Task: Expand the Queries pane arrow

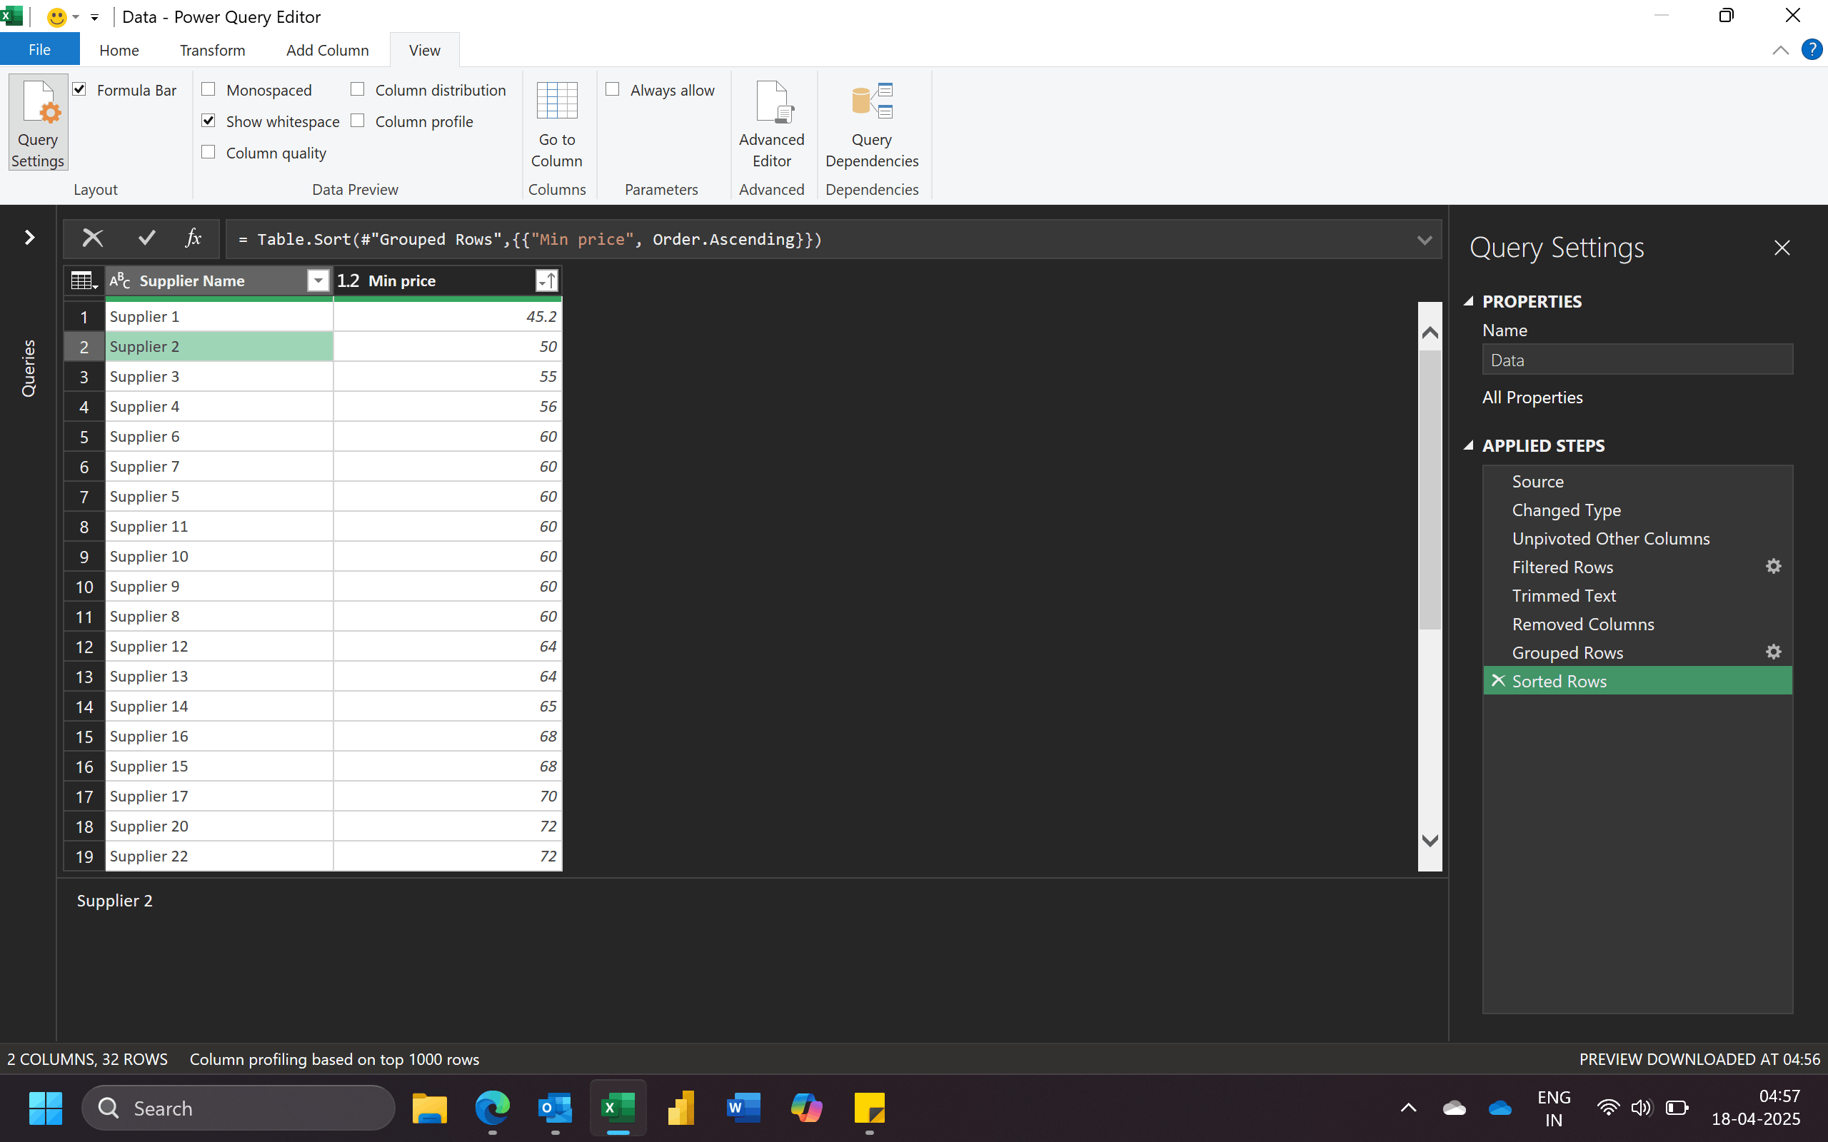Action: coord(29,238)
